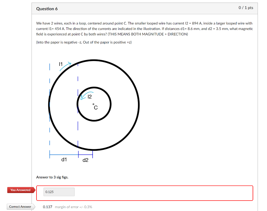Click the d1 measurement bracket line
The height and width of the screenshot is (211, 267).
tap(63, 154)
